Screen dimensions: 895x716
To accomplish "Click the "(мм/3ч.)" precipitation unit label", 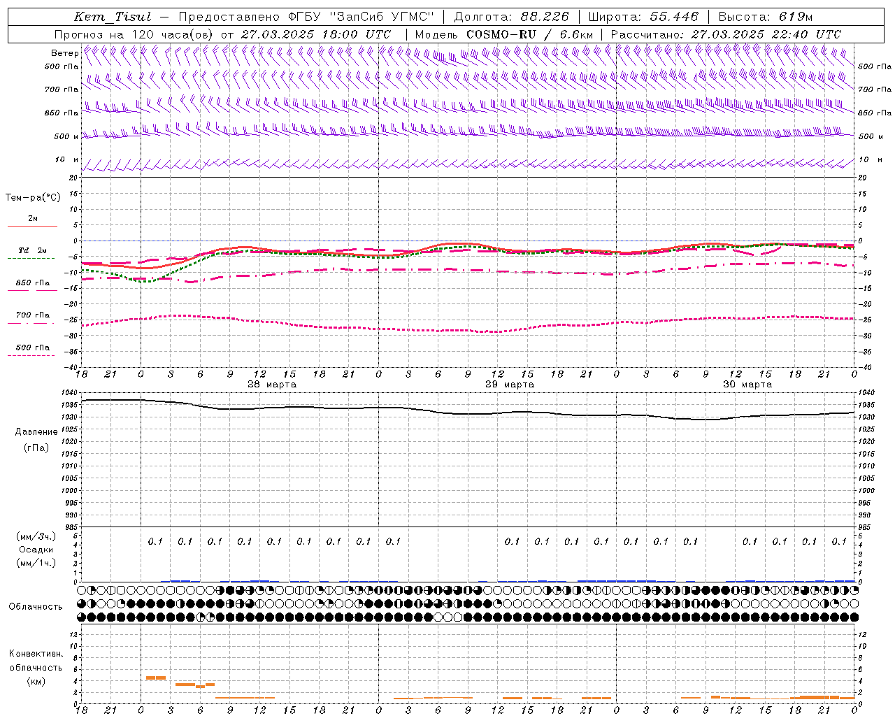I will (x=36, y=536).
